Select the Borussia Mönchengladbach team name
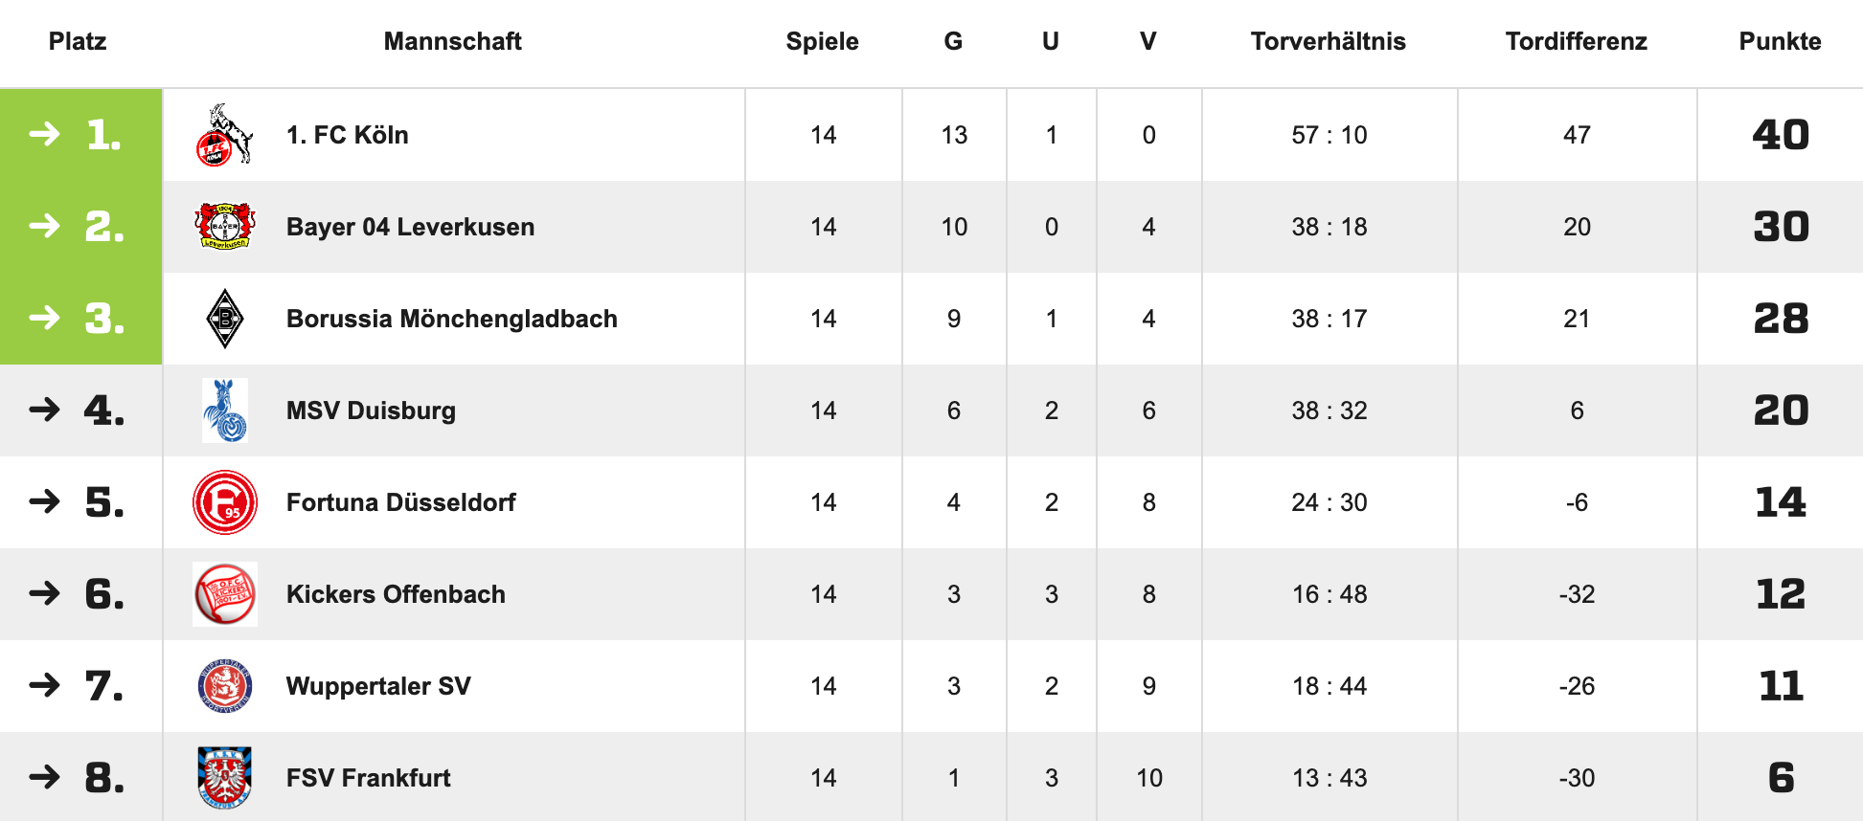This screenshot has height=821, width=1863. pos(451,319)
